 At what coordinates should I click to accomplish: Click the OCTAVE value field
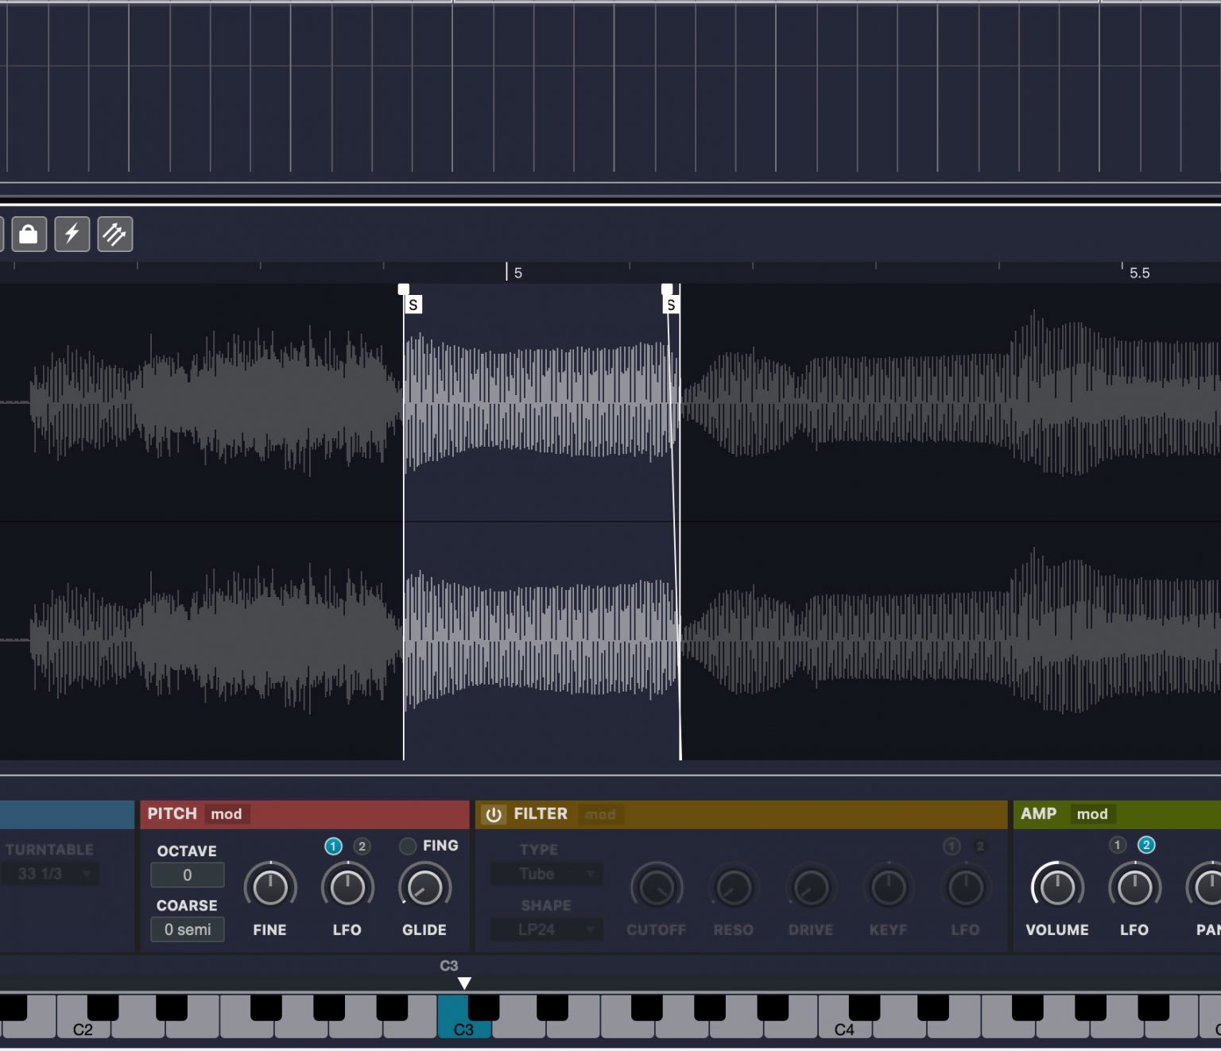click(x=187, y=875)
